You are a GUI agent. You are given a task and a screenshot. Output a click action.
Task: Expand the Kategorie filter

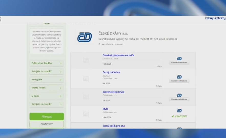pyautogui.click(x=47, y=79)
